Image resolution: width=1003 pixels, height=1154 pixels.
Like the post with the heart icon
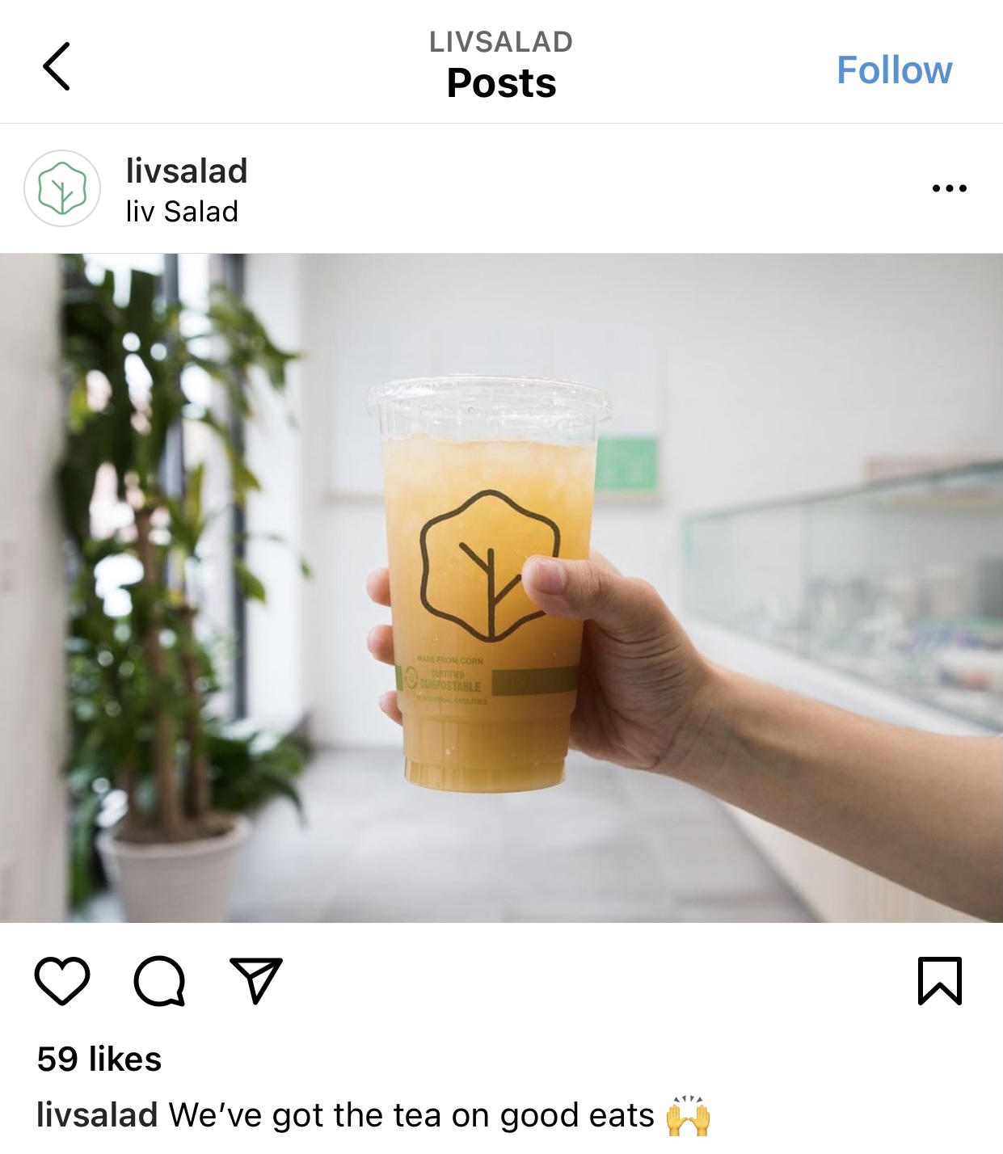point(62,981)
